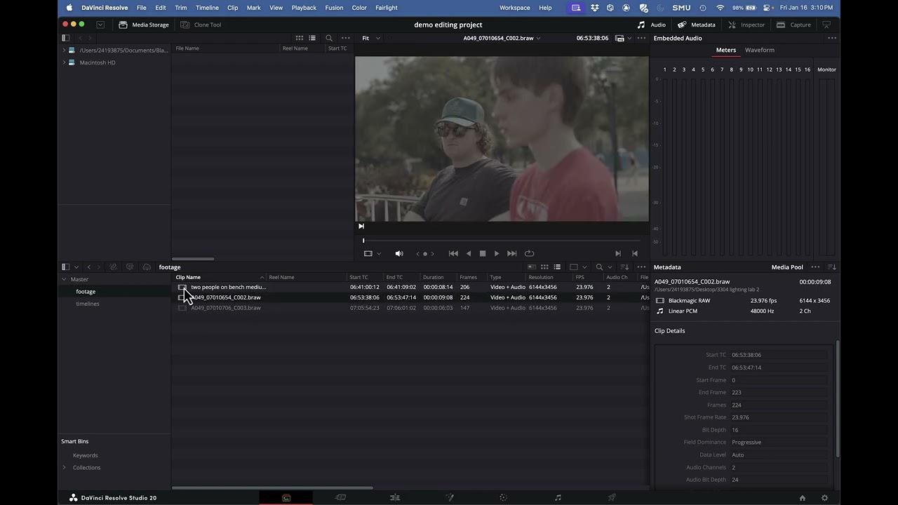Image resolution: width=898 pixels, height=505 pixels.
Task: Switch to the Cut page icon
Action: point(340,497)
